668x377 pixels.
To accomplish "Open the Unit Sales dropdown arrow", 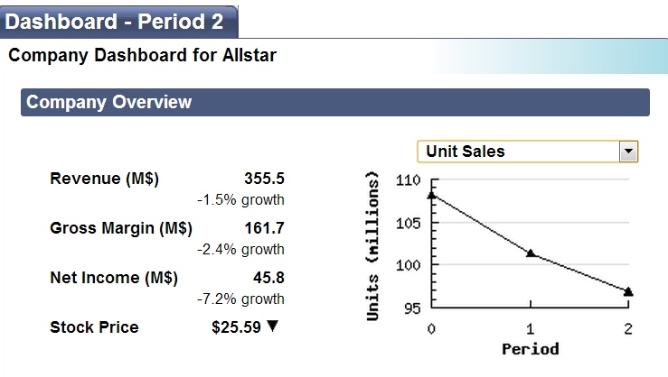I will coord(628,152).
